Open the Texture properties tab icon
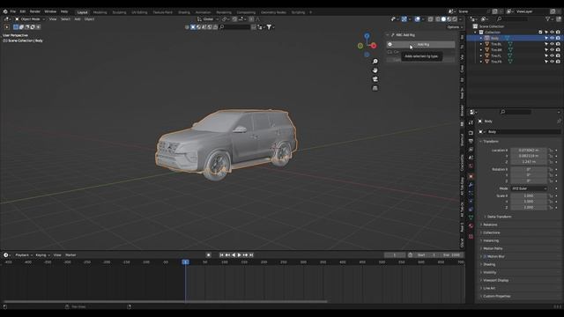The image size is (564, 317). 471,237
